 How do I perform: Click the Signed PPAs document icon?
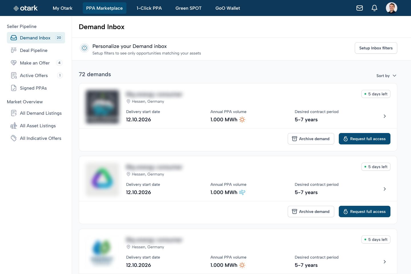pos(14,88)
